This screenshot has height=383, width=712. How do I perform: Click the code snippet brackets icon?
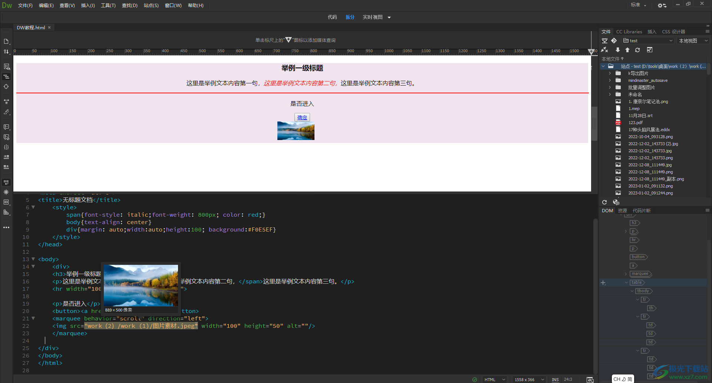(x=6, y=202)
